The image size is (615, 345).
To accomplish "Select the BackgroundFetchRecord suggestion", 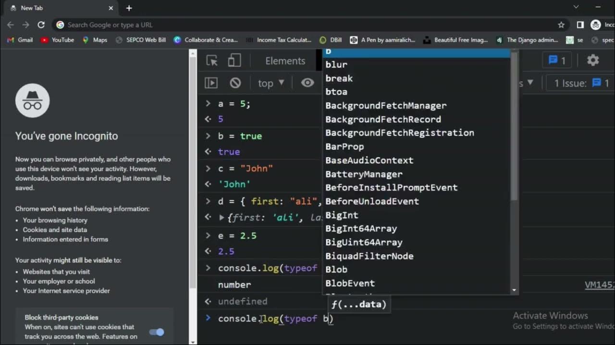I will tap(416, 119).
